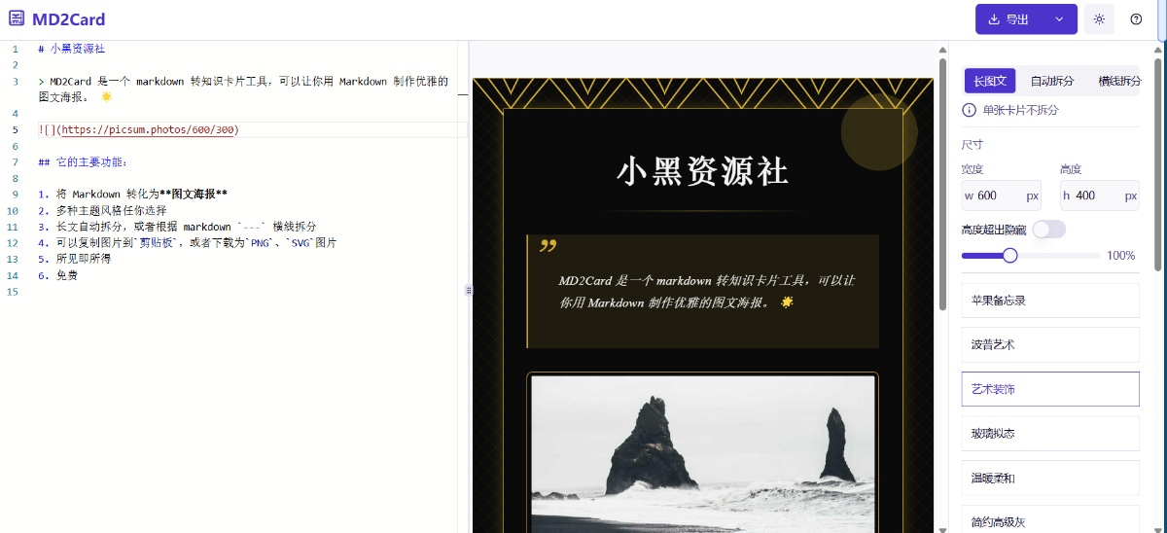Click the settings panel scrollbar up arrow
1167x533 pixels.
(x=1157, y=51)
